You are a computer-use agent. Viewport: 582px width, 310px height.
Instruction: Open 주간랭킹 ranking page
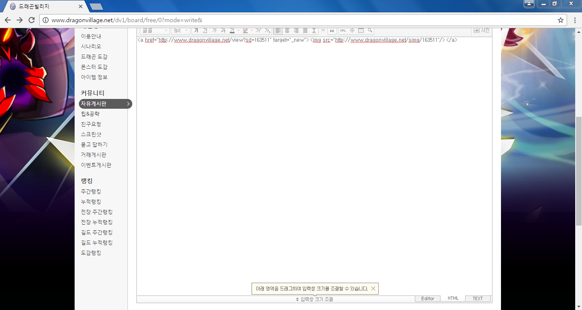point(91,191)
